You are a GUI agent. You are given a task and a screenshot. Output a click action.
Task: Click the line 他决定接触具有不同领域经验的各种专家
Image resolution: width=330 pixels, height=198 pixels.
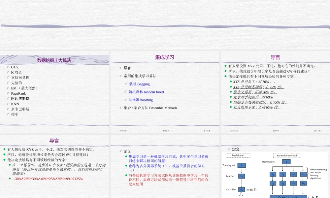coord(262,76)
